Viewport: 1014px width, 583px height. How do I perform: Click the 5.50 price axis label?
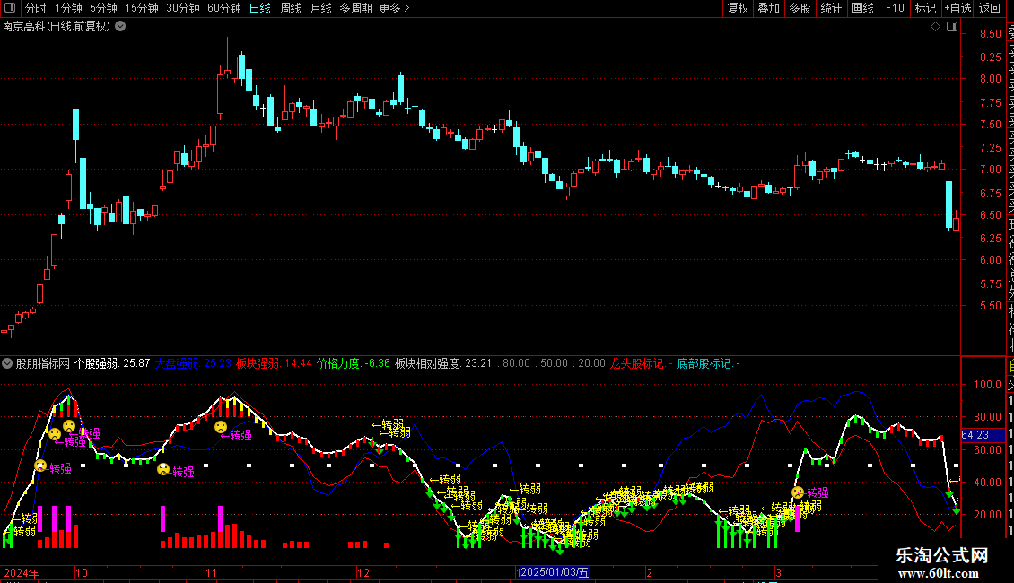990,306
